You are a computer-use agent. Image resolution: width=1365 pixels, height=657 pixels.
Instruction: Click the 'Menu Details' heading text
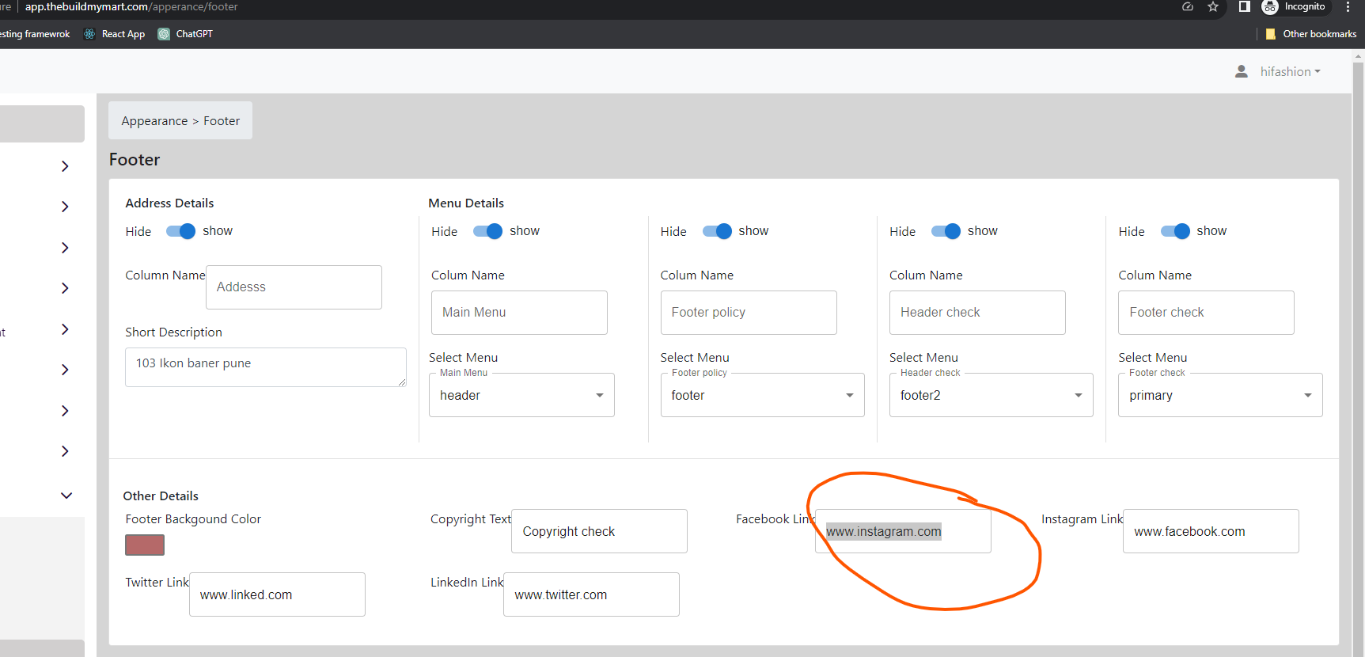(466, 203)
